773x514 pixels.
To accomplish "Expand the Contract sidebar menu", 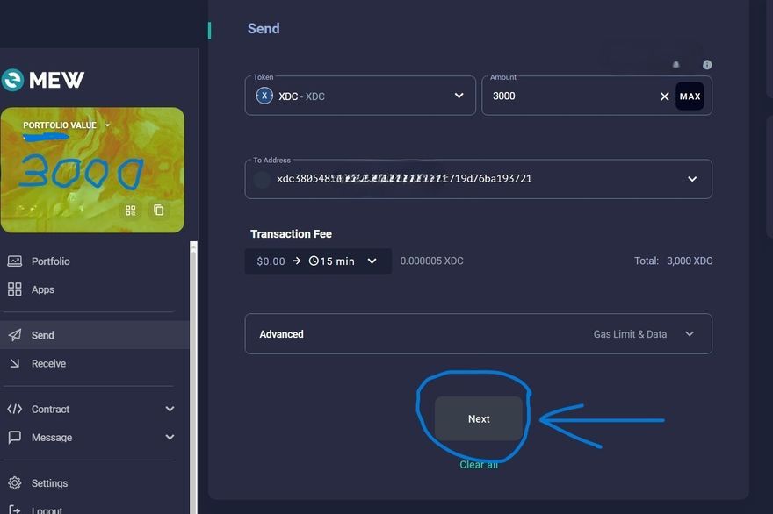I will pos(170,410).
